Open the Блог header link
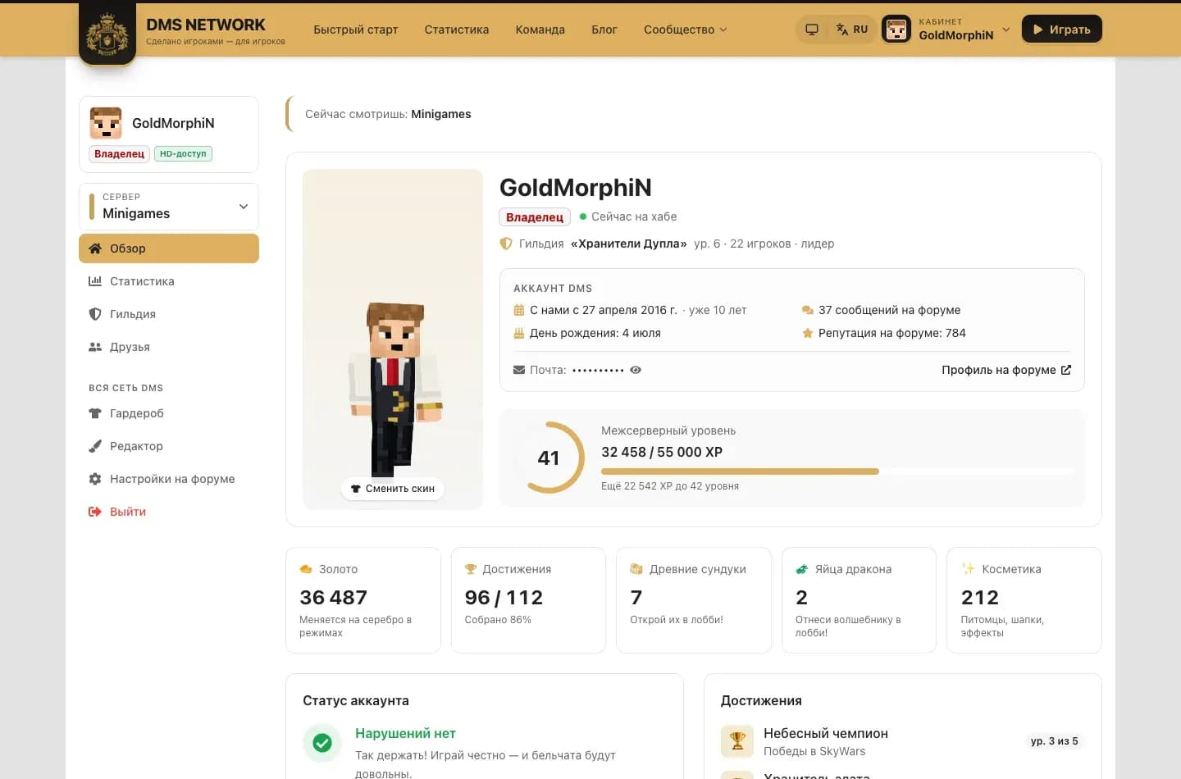 point(604,30)
